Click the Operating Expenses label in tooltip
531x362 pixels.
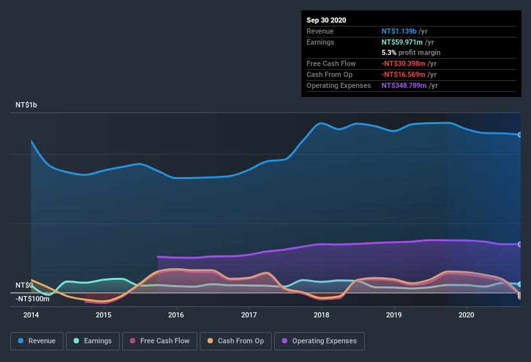point(339,85)
